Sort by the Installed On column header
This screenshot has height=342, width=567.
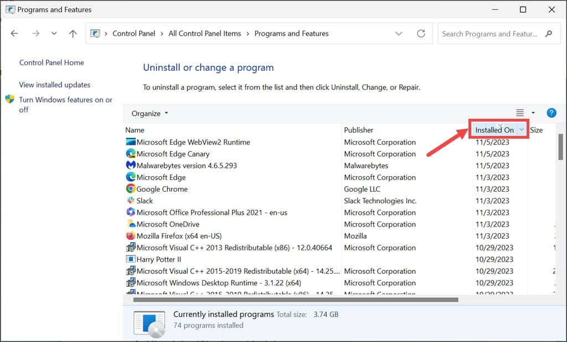pos(494,130)
